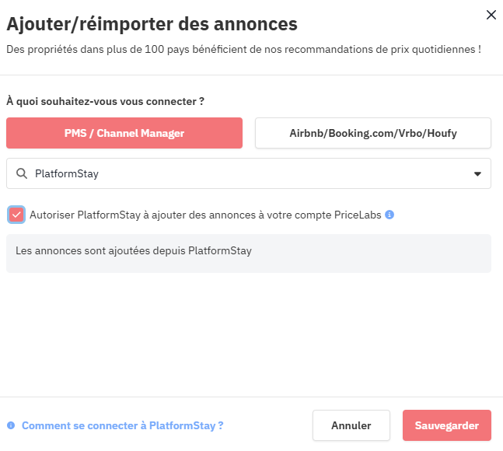The image size is (503, 451).
Task: Switch to Airbnb/Booking.com/Vrbo/Houfy connection
Action: (x=373, y=133)
